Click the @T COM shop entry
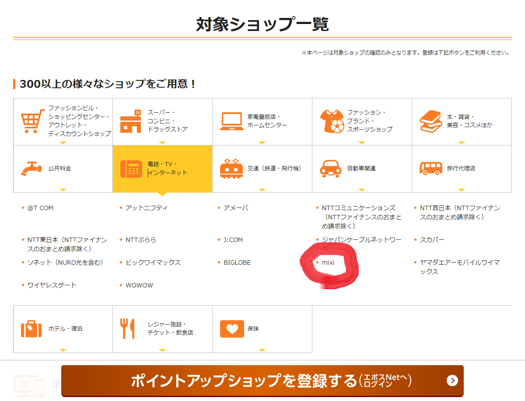 click(x=40, y=208)
